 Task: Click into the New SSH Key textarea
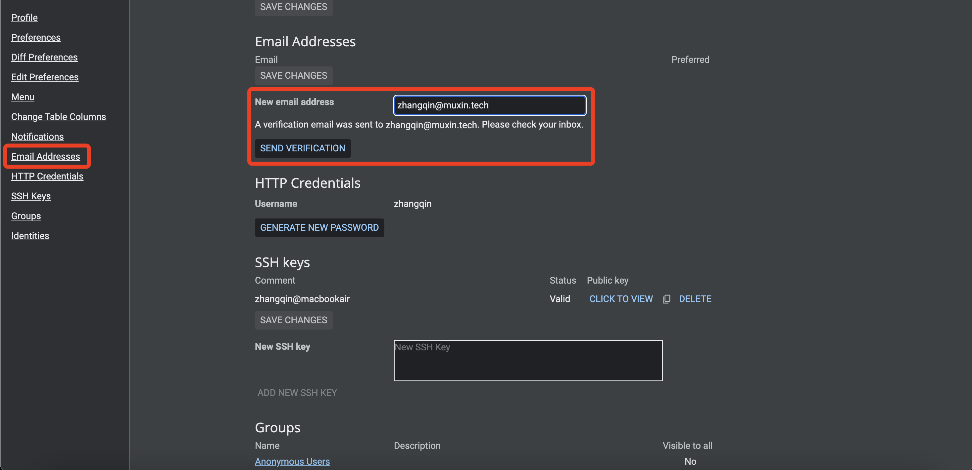click(x=527, y=360)
